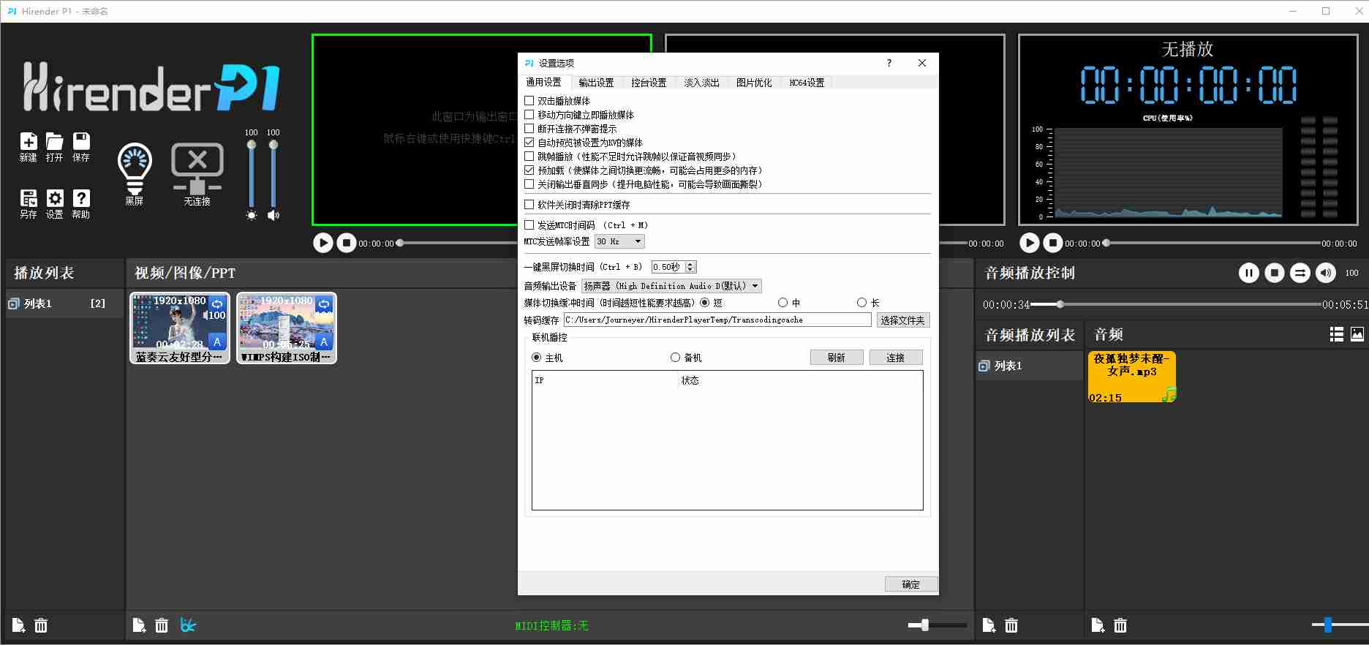Open the MTC发送帧率 30 Hz dropdown
Viewport: 1369px width, 645px height.
click(619, 241)
